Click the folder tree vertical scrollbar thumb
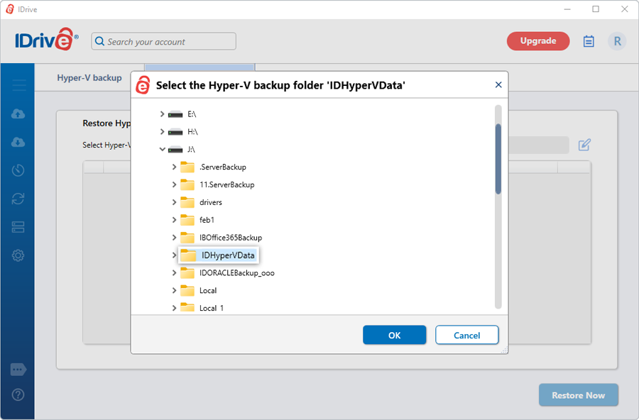This screenshot has height=420, width=639. tap(498, 159)
